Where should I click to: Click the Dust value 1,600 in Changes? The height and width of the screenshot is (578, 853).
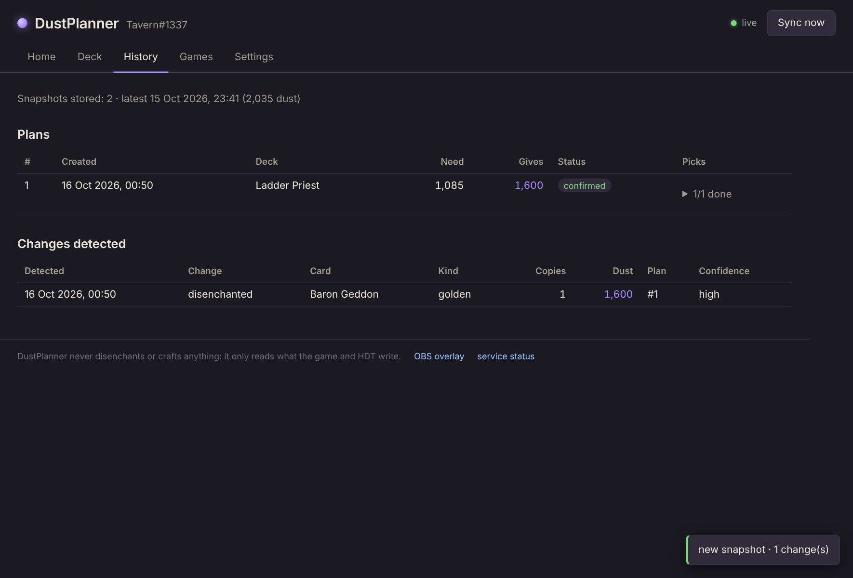tap(618, 294)
